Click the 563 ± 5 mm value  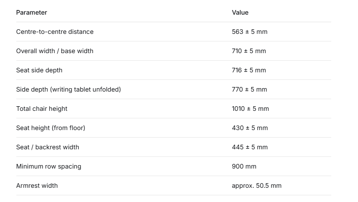click(x=250, y=32)
